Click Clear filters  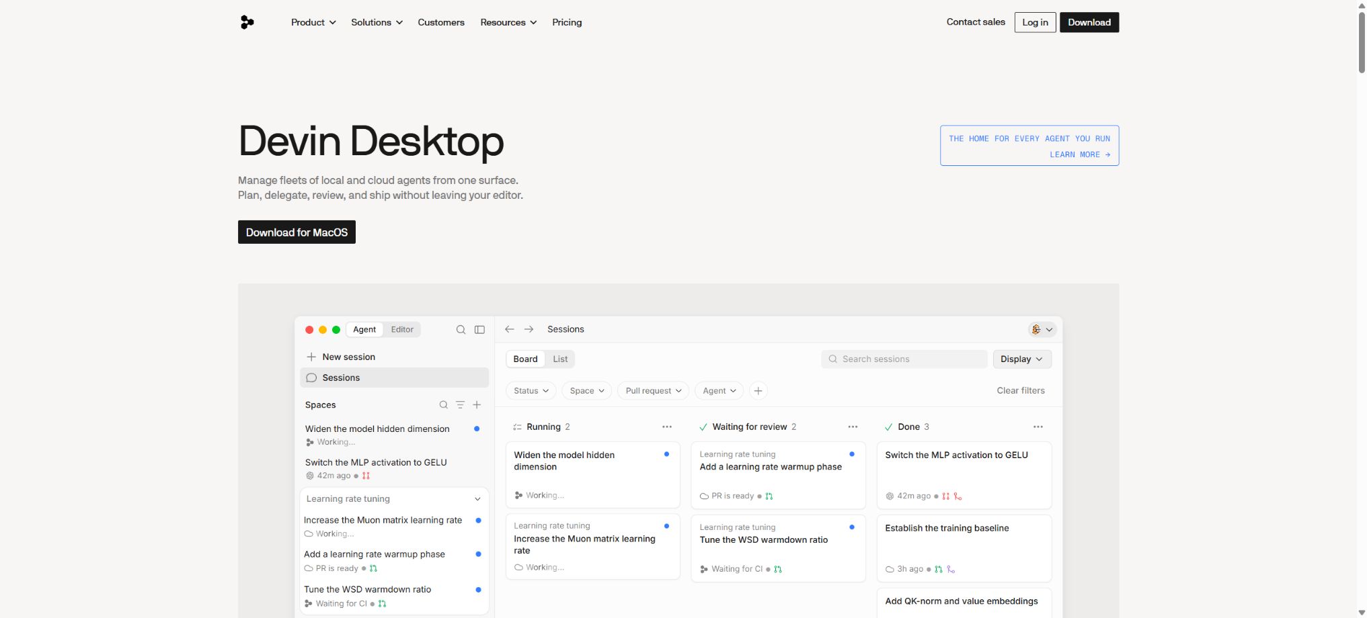tap(1021, 391)
